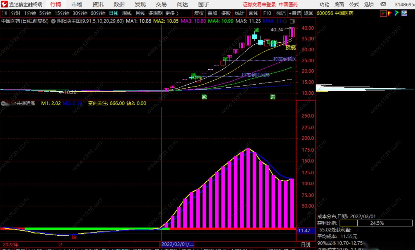This screenshot has height=250, width=415.
Task: Toggle the 叠加 overlay button
Action: (x=212, y=13)
